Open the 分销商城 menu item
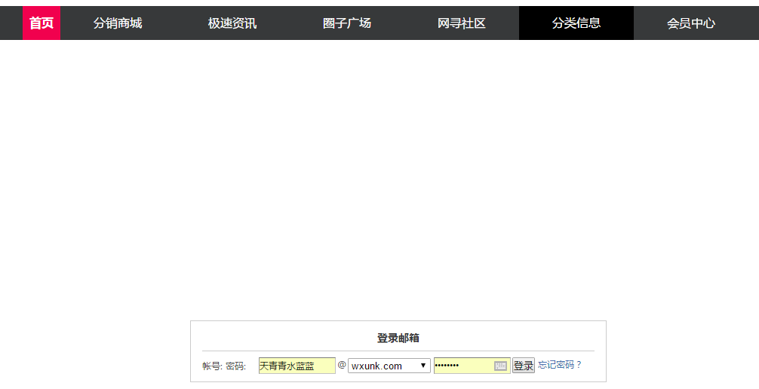759x389 pixels. [x=118, y=23]
